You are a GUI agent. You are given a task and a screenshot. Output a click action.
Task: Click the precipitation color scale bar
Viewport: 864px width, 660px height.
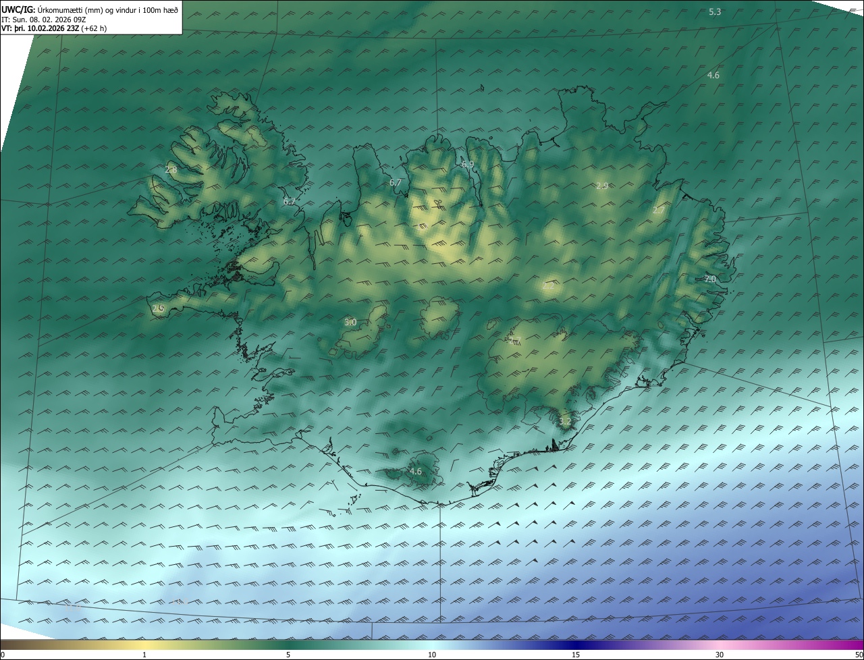[x=432, y=644]
